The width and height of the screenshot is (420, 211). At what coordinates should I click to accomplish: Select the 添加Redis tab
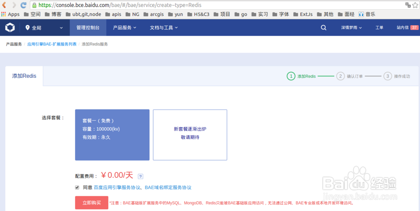click(24, 76)
